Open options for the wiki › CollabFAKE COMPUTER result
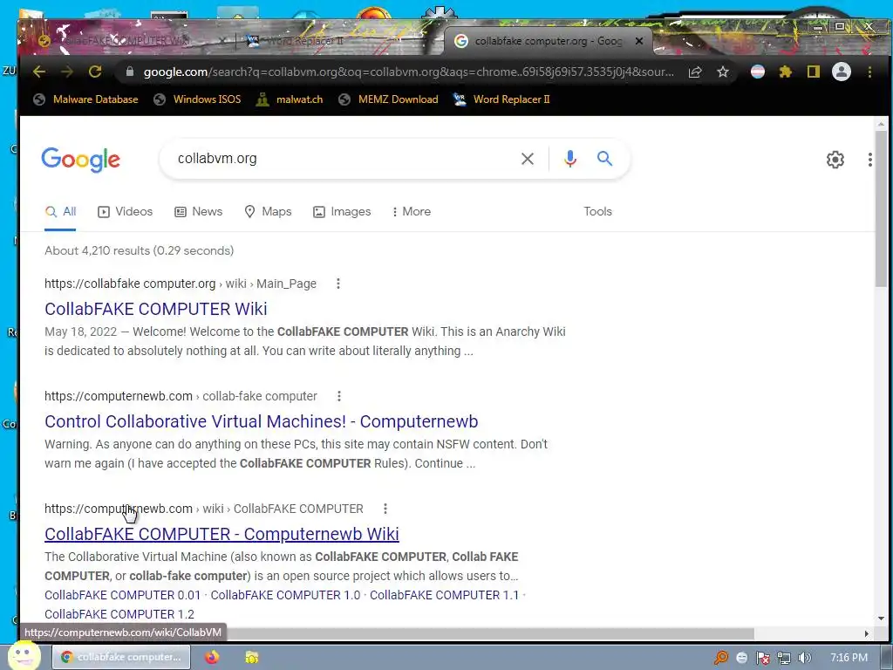This screenshot has width=893, height=670. click(x=385, y=509)
